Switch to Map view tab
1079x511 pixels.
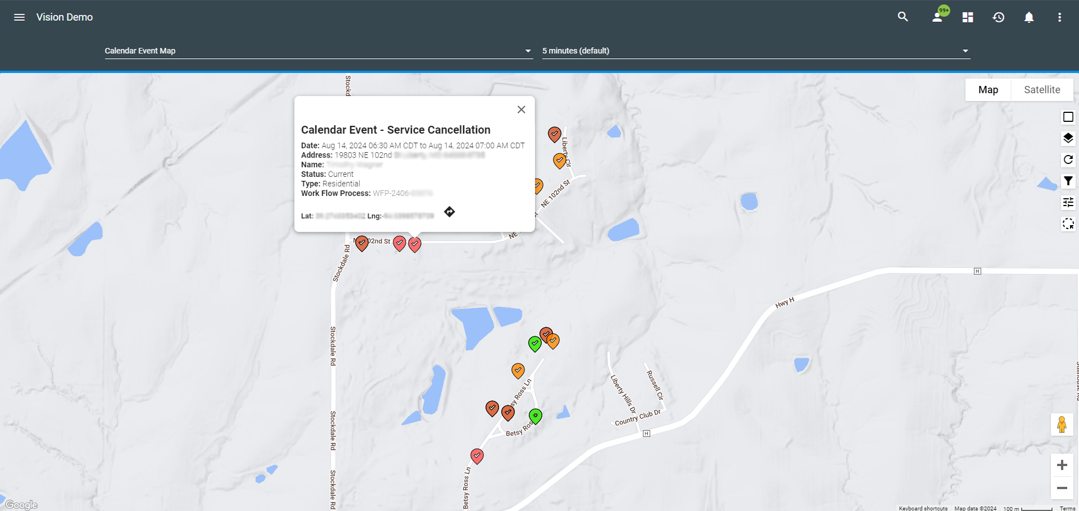tap(988, 90)
